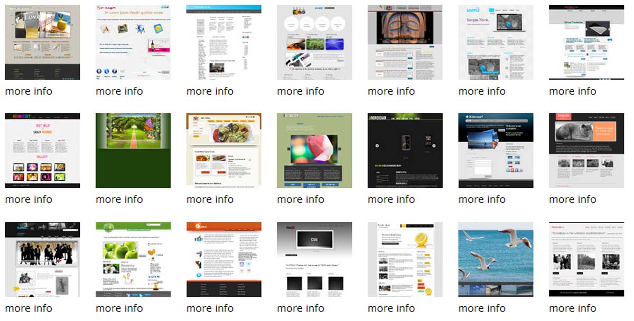This screenshot has height=321, width=634.
Task: Open the gray diamond template thumbnail with red accents
Action: coord(586,43)
